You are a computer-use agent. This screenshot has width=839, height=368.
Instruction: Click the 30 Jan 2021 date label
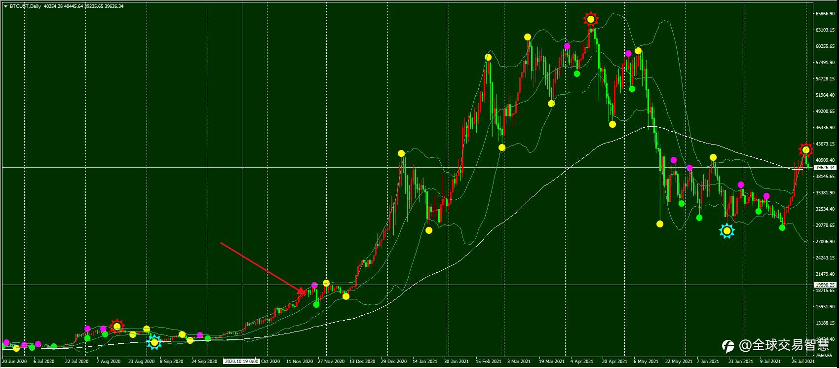[457, 362]
